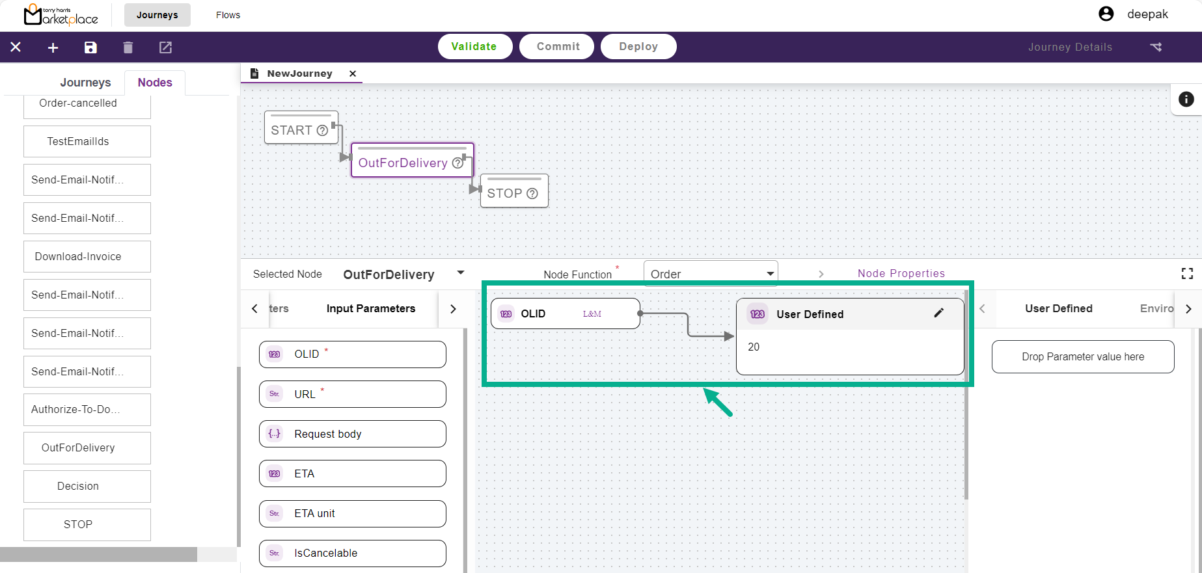Viewport: 1202px width, 573px height.
Task: Click the plus icon to add new journey
Action: (x=53, y=47)
